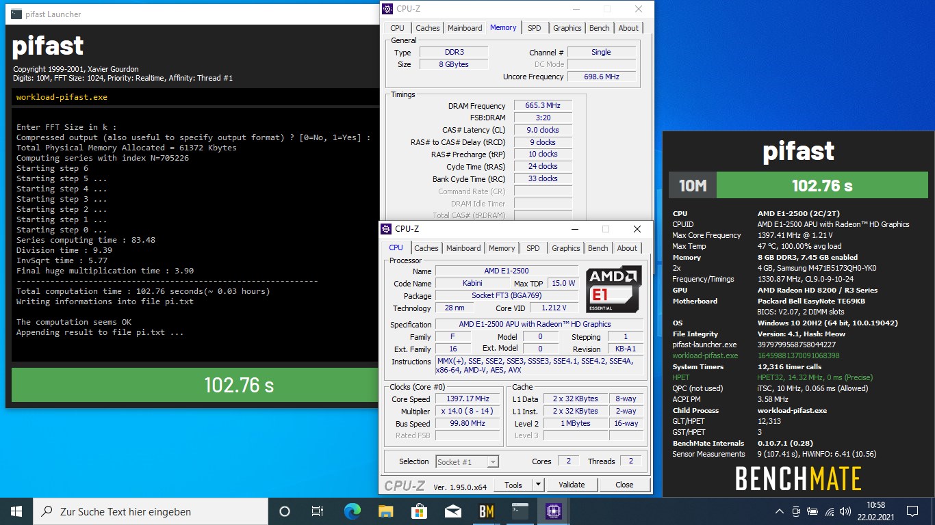Click the Close button in CPU-Z footer
This screenshot has height=525, width=935.
point(624,485)
